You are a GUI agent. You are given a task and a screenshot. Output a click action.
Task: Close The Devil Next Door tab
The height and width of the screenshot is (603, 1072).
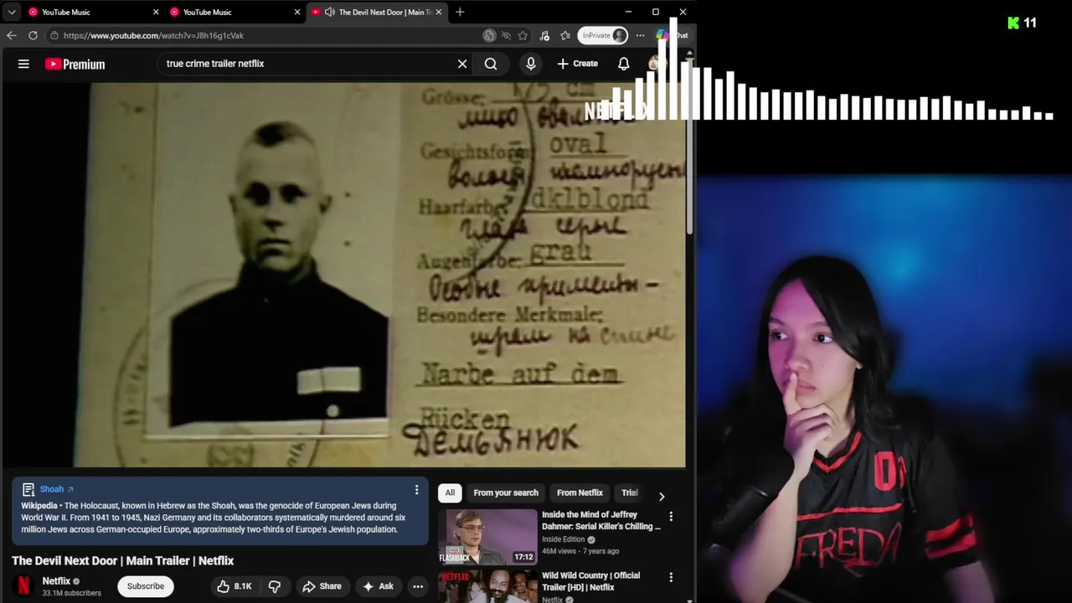(x=438, y=12)
